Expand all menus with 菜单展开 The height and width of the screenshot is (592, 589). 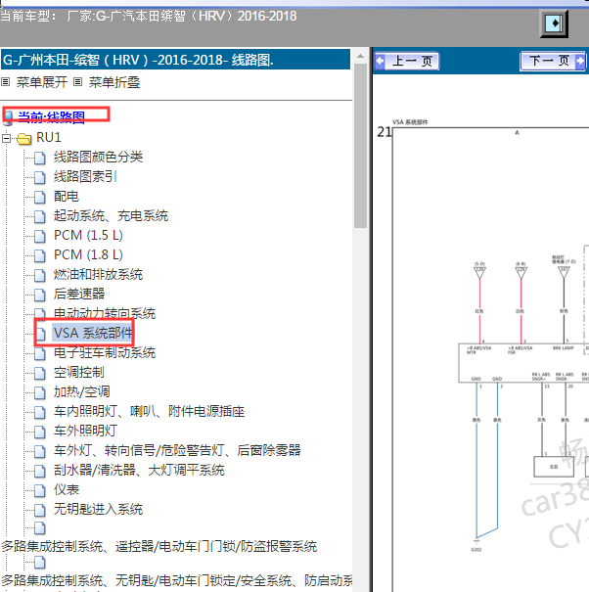[41, 82]
